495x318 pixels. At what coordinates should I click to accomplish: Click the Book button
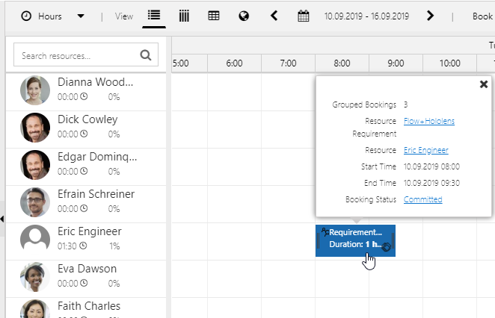point(482,16)
